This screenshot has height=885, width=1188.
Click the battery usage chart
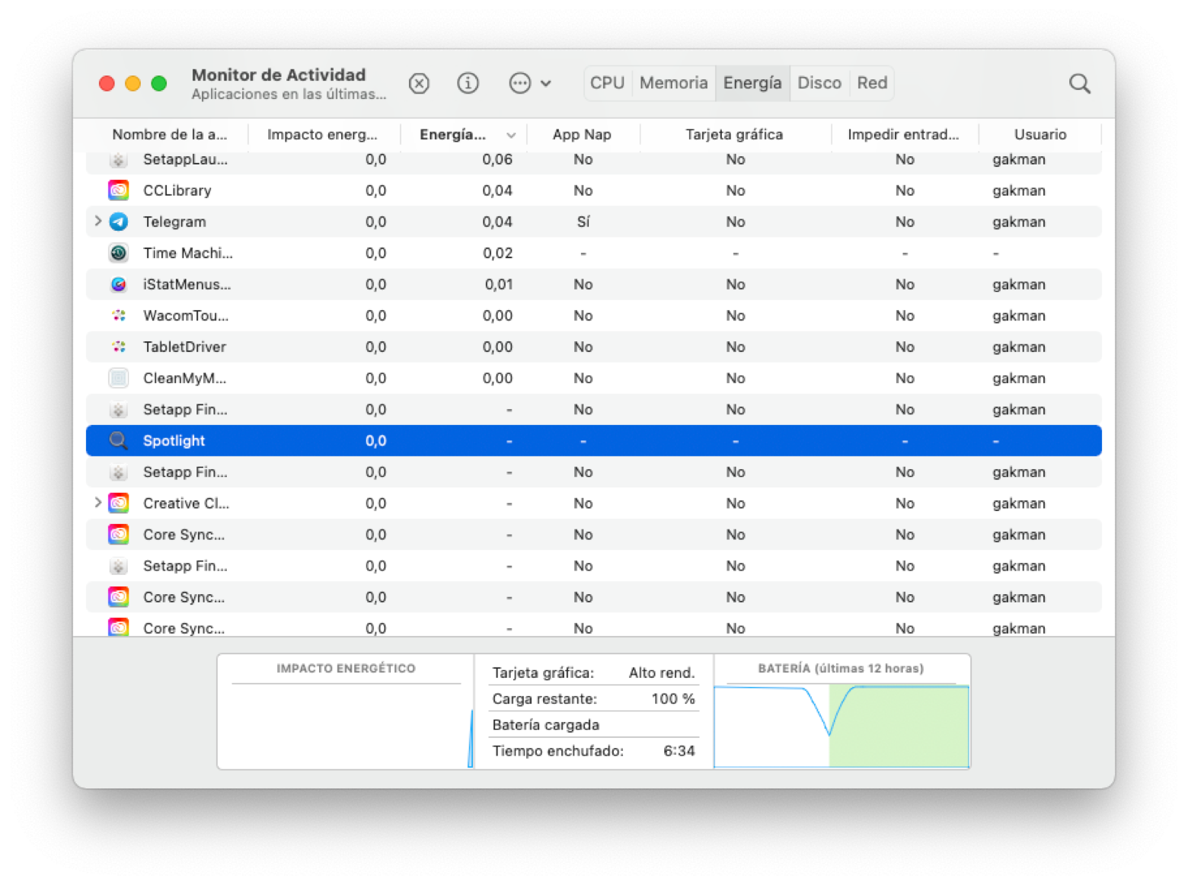point(841,724)
